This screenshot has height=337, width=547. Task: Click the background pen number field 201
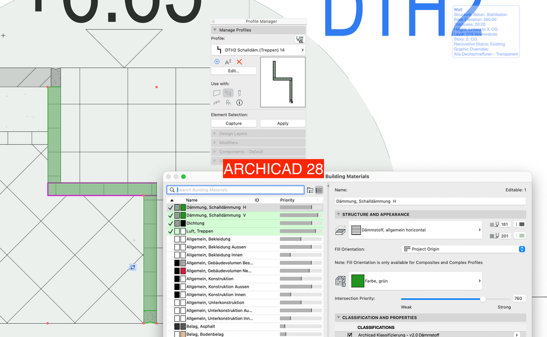(505, 236)
